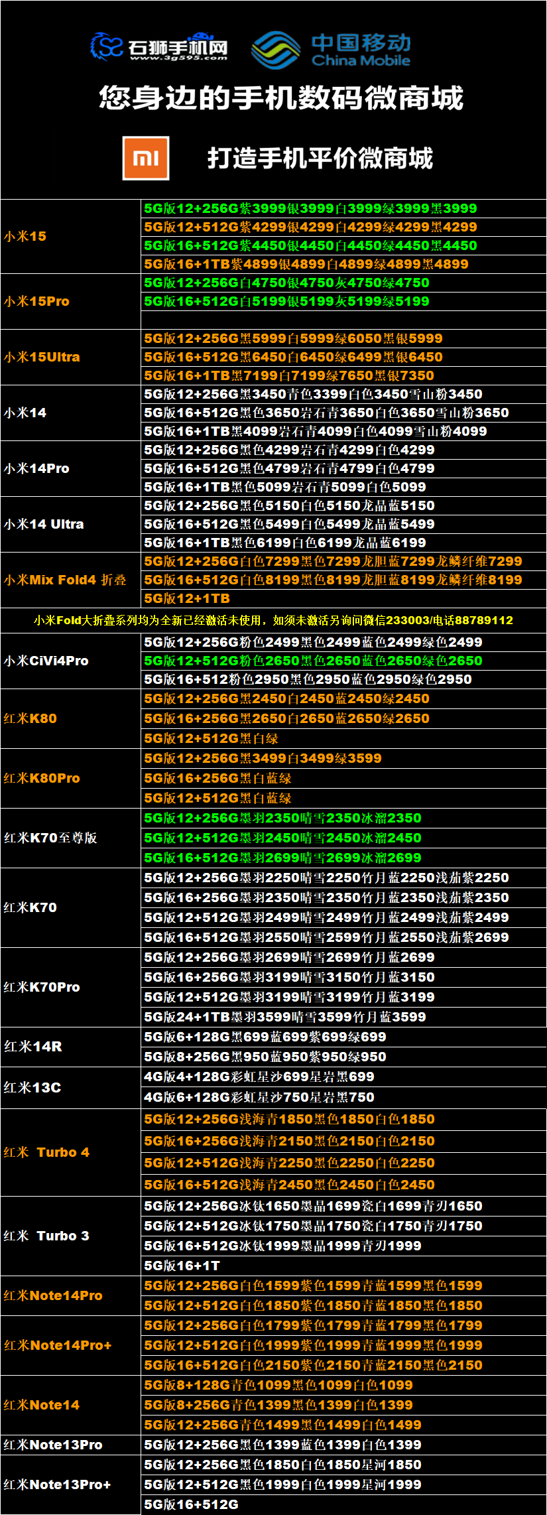Click the www.3g595.com website text
547x1515 pixels.
pyautogui.click(x=179, y=58)
